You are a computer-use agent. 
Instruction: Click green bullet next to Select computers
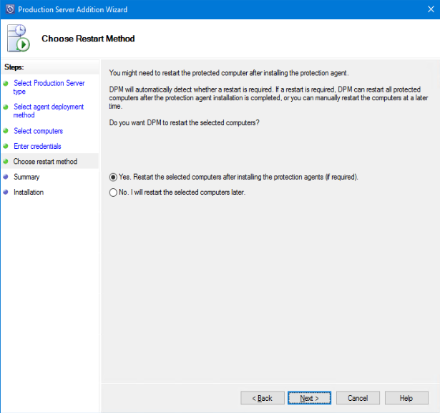click(x=6, y=131)
